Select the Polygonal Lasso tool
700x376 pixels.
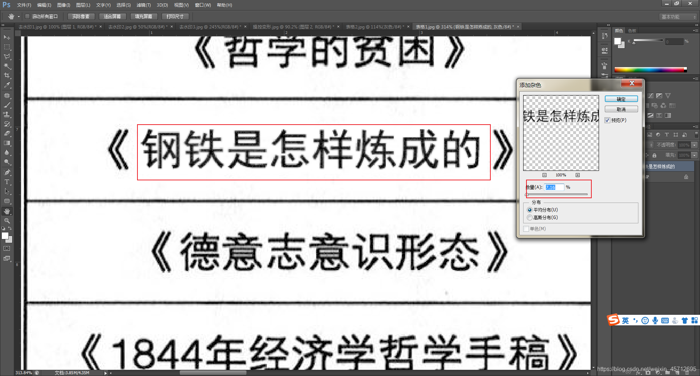[x=7, y=56]
